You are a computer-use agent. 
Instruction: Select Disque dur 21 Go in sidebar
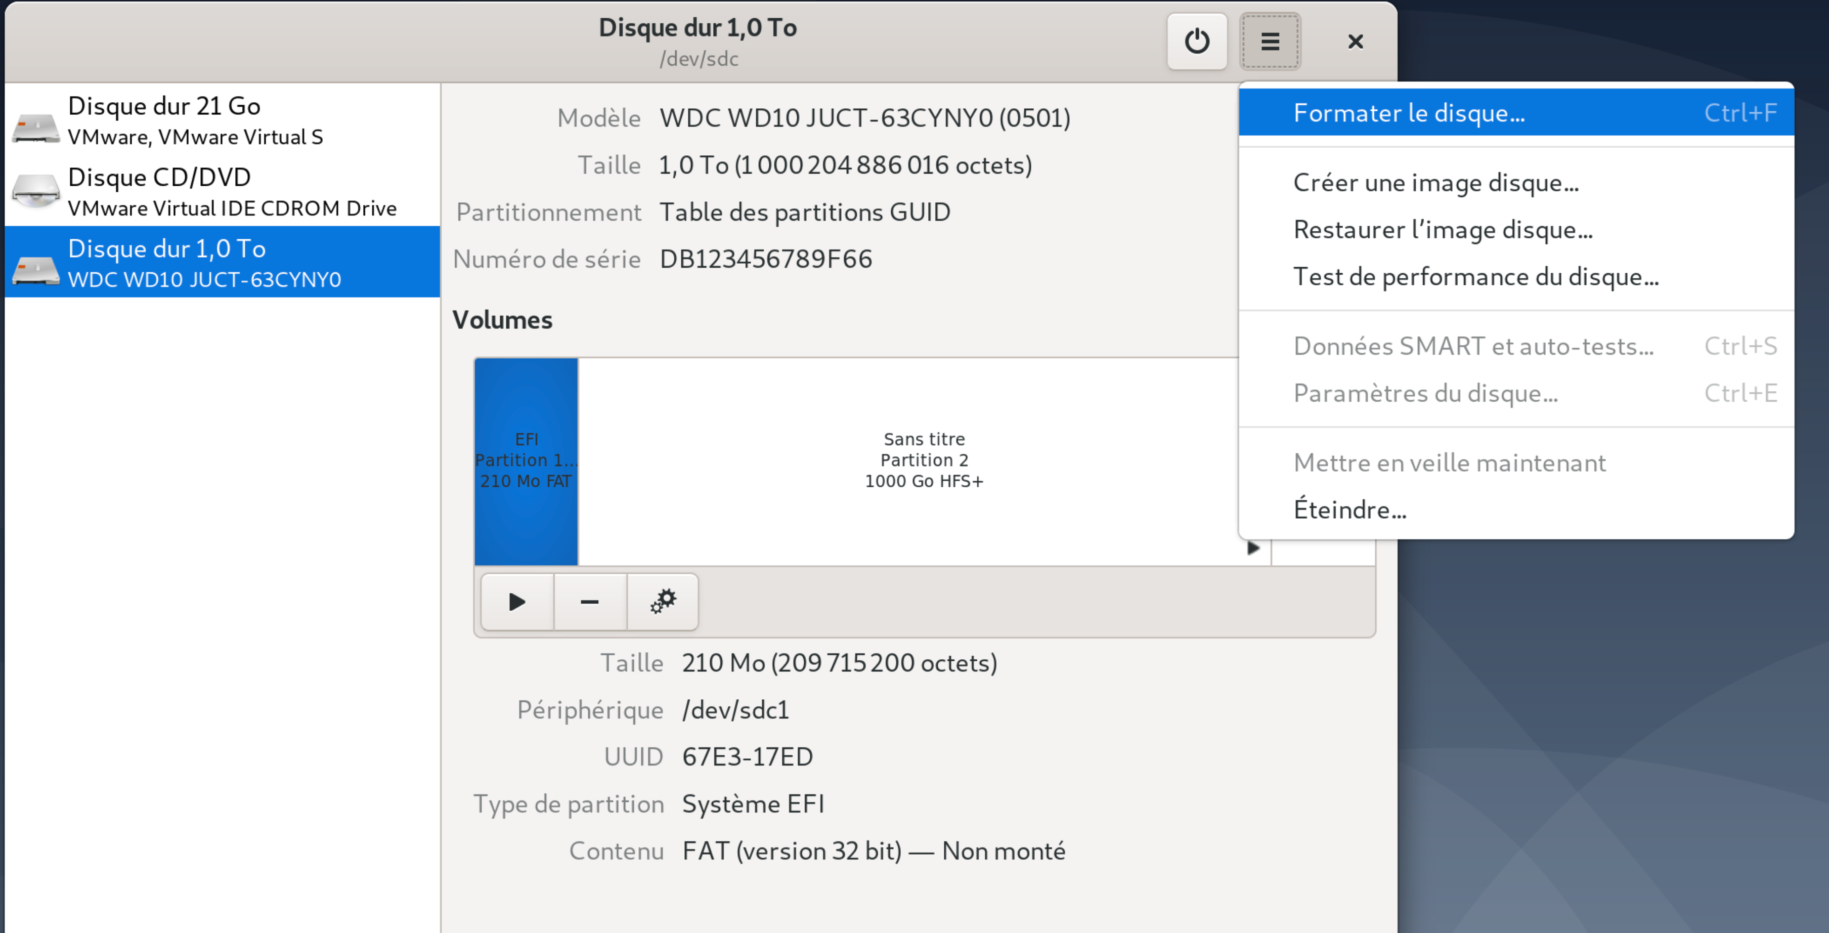222,119
